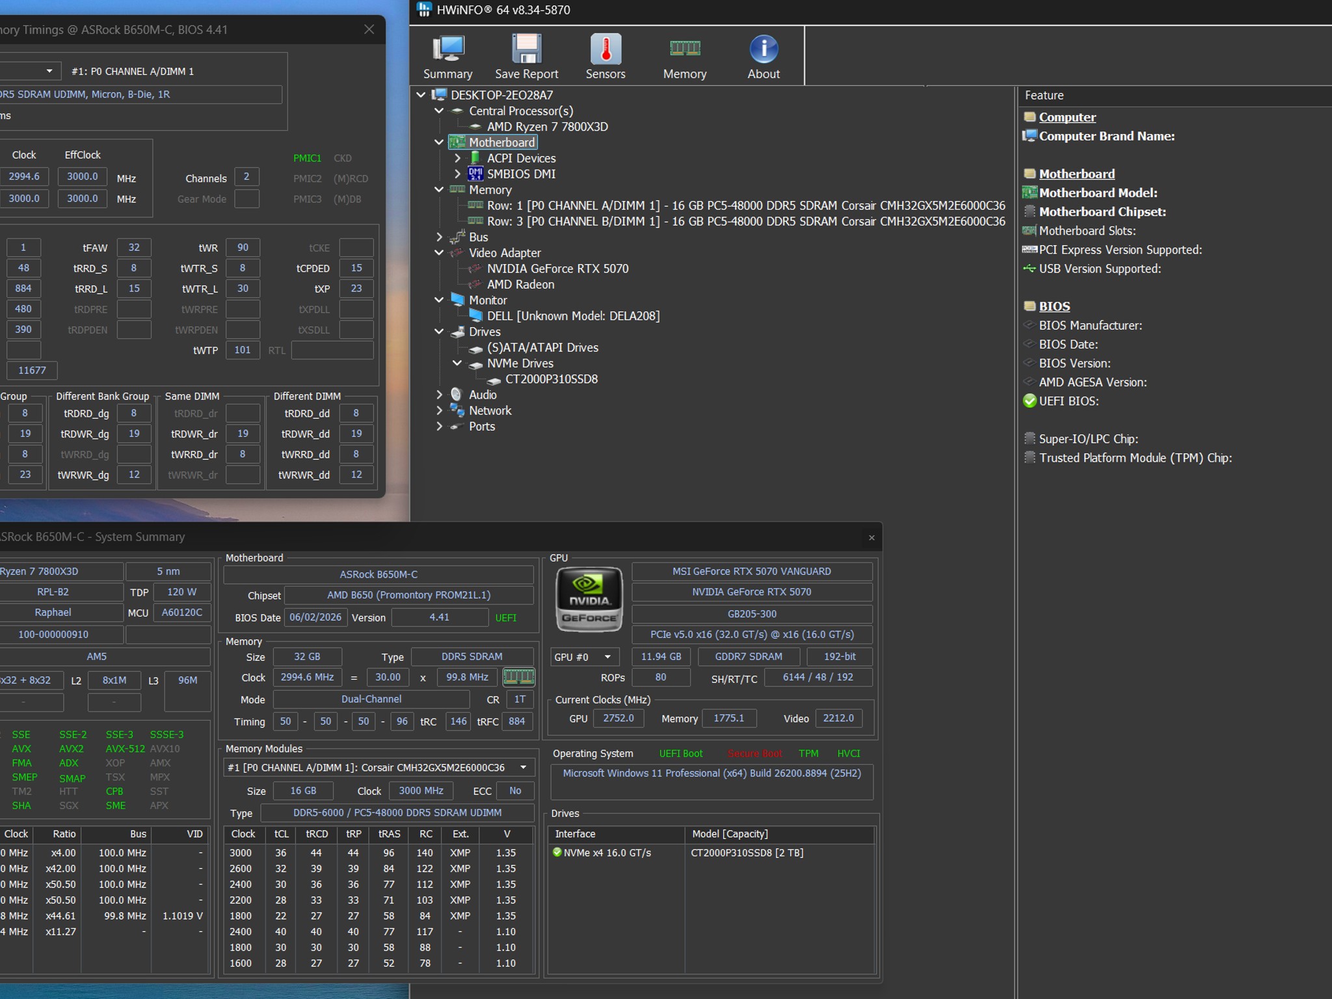
Task: Click the Computer heading link in the Feature panel
Action: [1067, 117]
